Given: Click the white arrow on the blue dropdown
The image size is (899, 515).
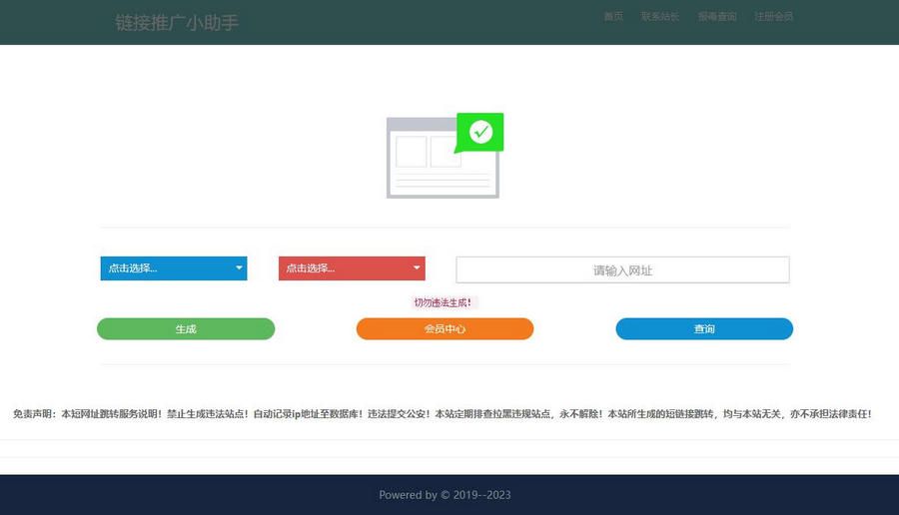Looking at the screenshot, I should pos(239,268).
